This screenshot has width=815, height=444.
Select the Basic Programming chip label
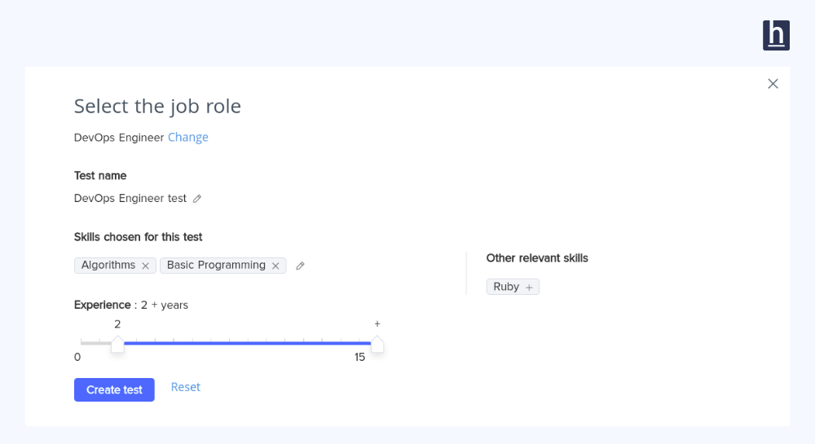tap(216, 266)
